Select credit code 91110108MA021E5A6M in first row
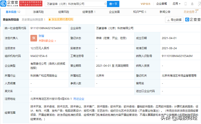 coord(46,28)
